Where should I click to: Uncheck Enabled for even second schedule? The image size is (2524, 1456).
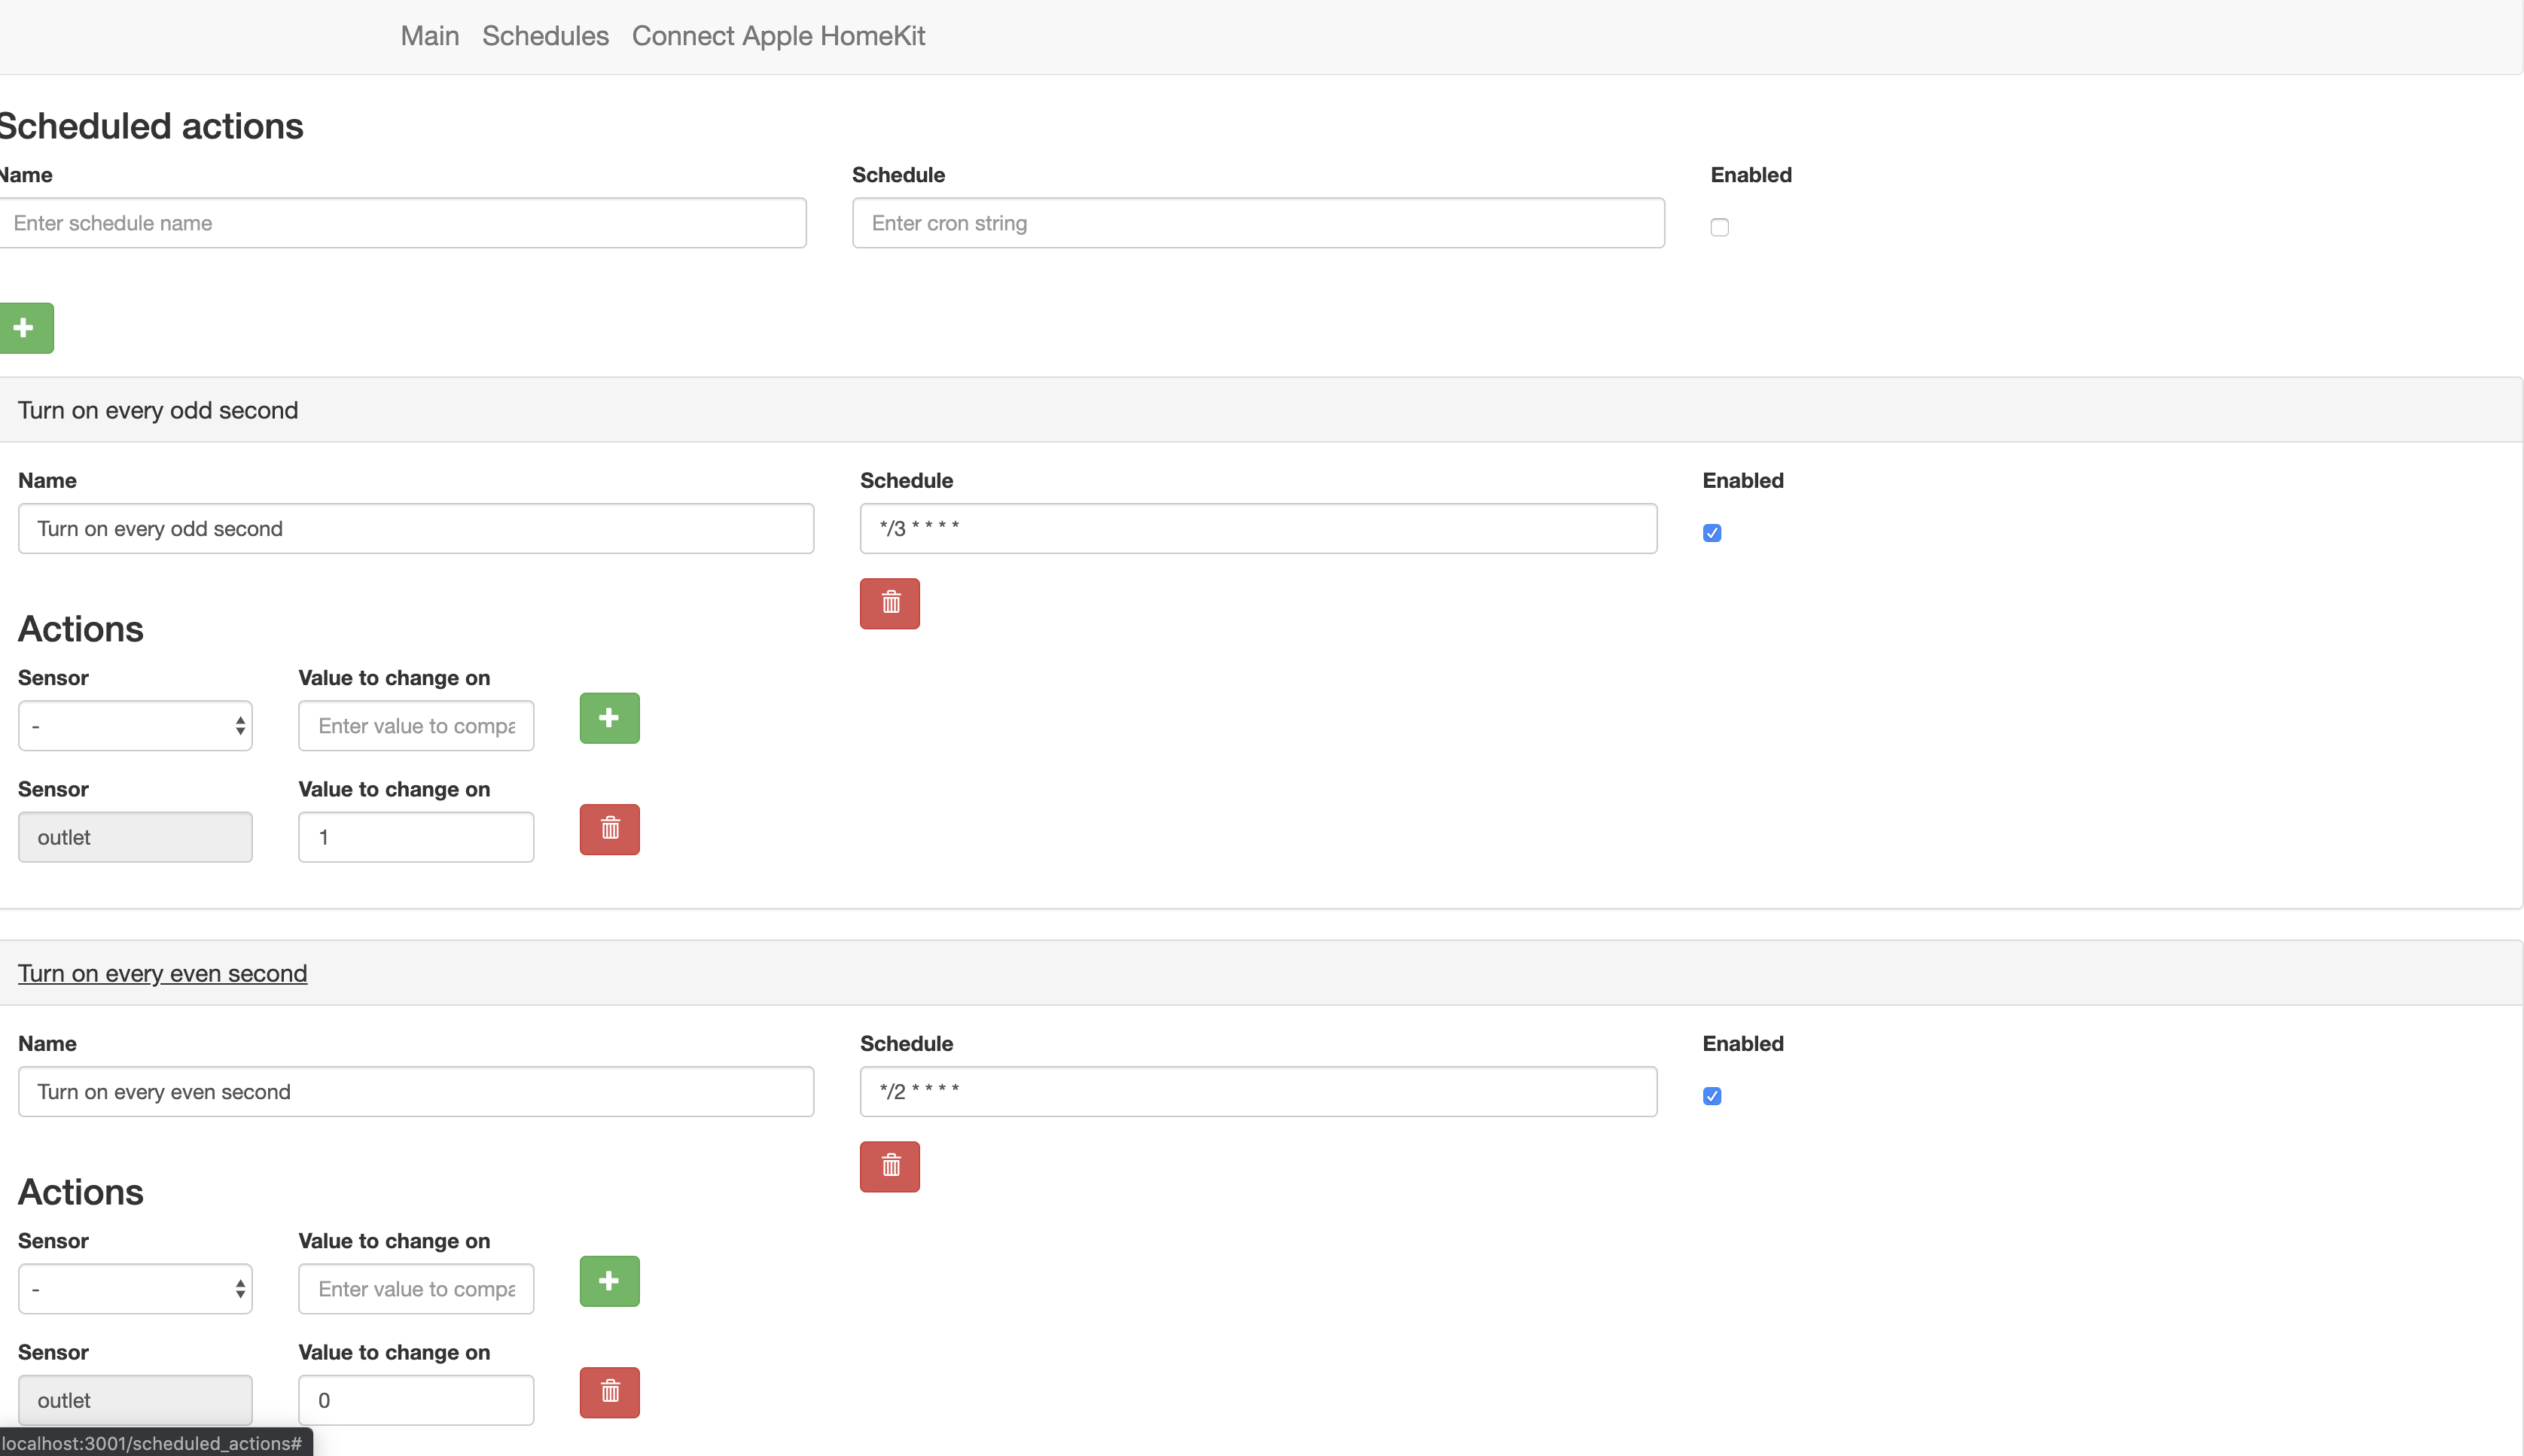coord(1711,1096)
